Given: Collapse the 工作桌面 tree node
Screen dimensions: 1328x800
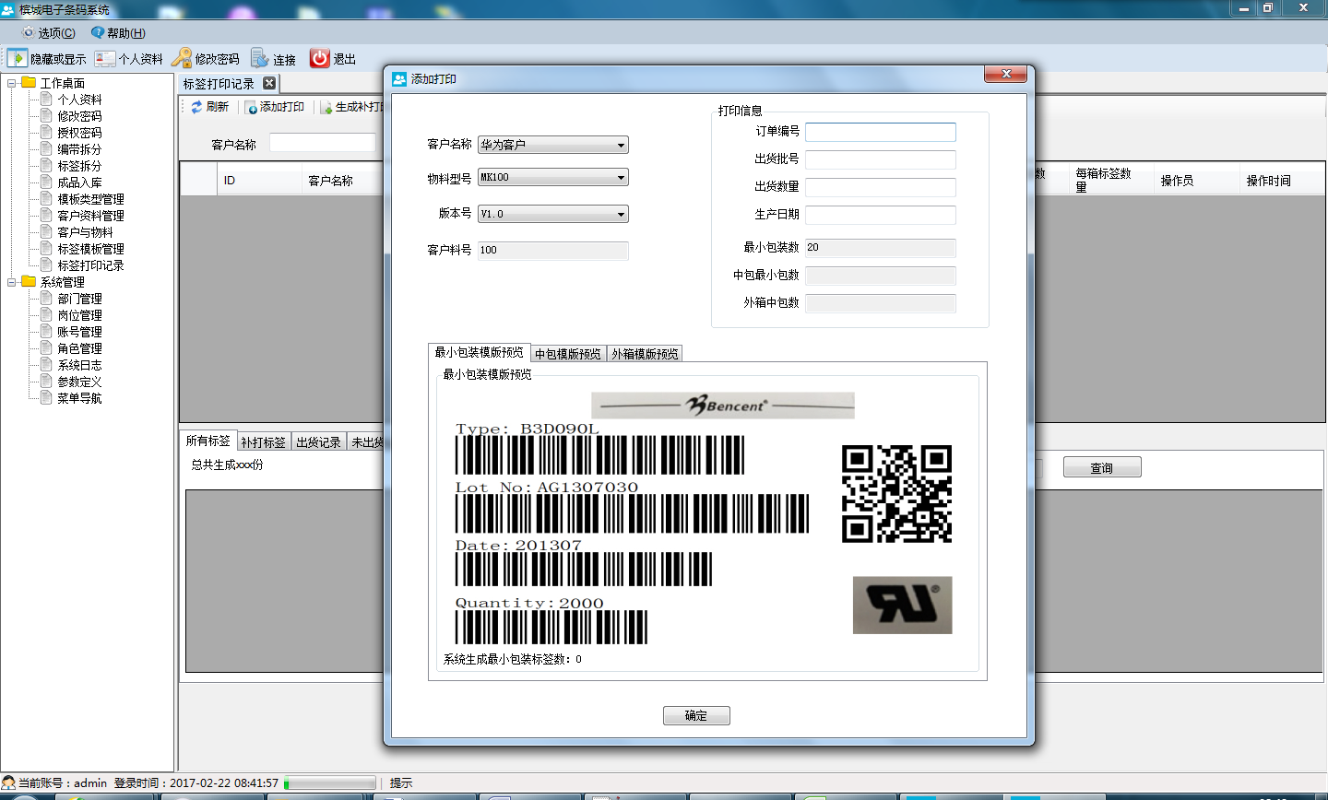Looking at the screenshot, I should click(x=12, y=83).
